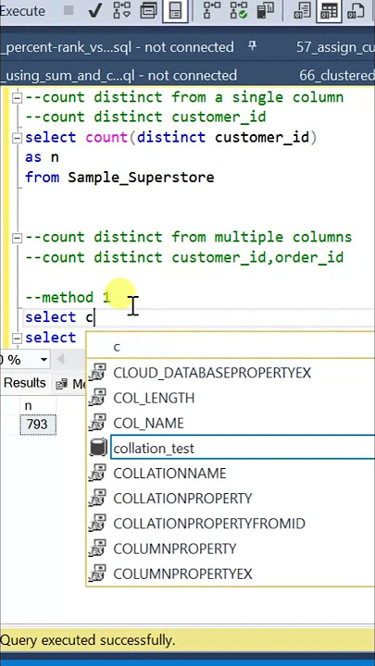Collapse the count distinct multiple columns comment
Viewport: 375px width, 666px height.
[x=17, y=238]
